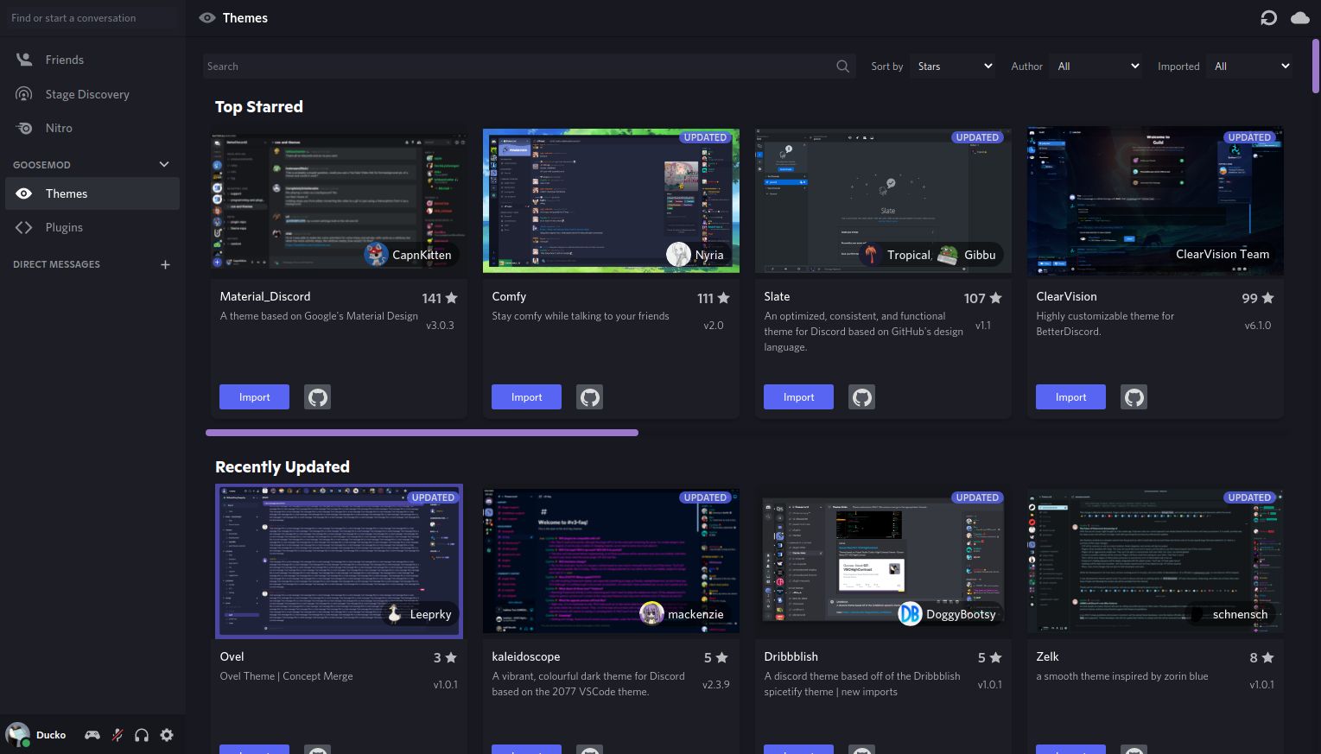Viewport: 1321px width, 754px height.
Task: Switch to the Friends section
Action: pos(23,59)
